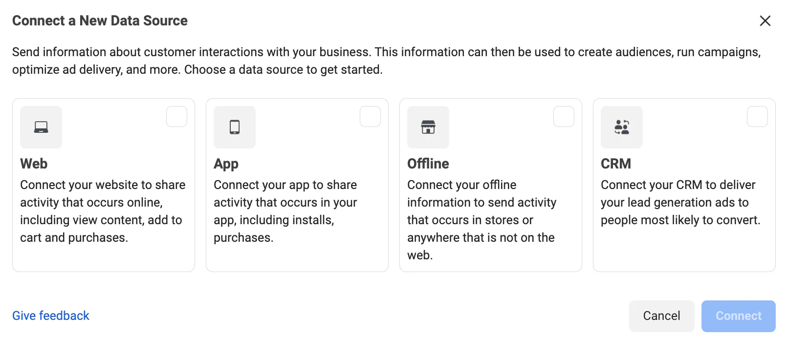Viewport: 787px width, 337px height.
Task: Click the "App" card heading
Action: click(x=226, y=164)
